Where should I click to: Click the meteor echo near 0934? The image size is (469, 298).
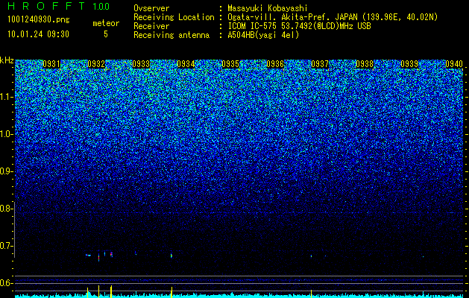[171, 256]
